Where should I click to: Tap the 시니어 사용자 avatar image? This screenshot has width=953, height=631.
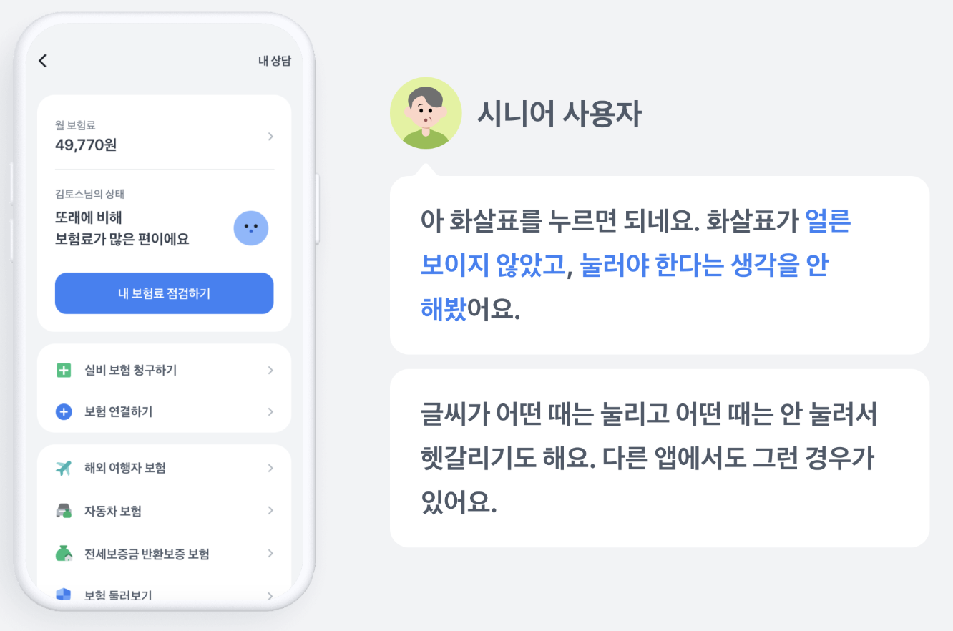[x=426, y=113]
